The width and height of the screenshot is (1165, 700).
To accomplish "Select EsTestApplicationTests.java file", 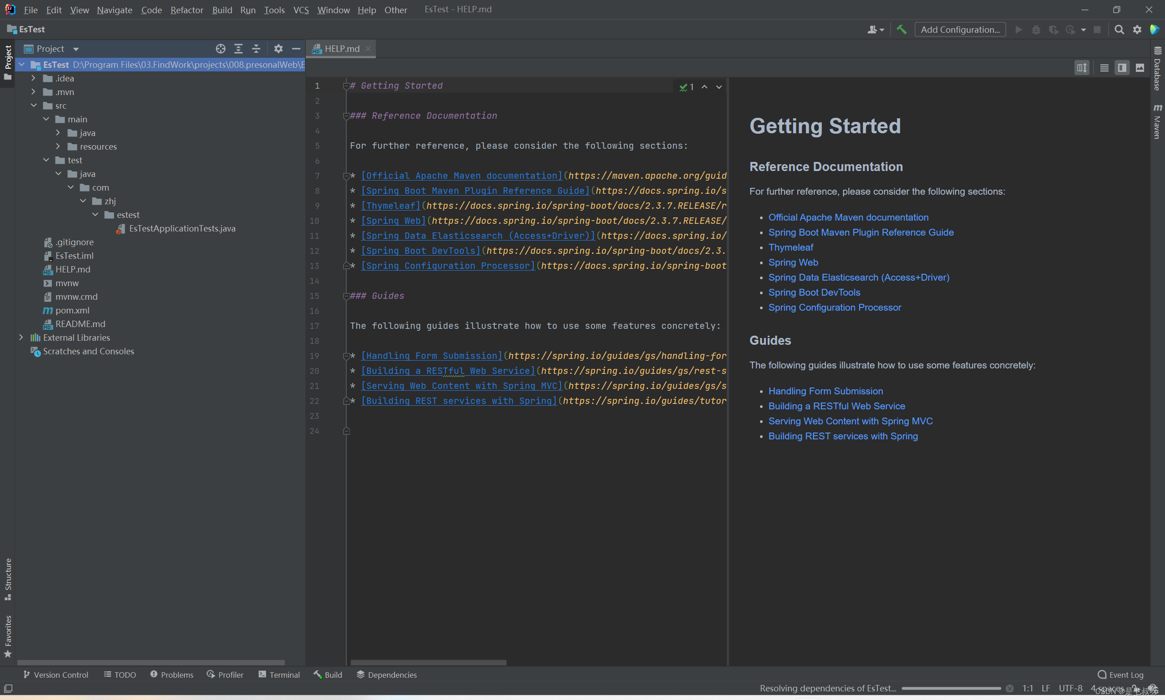I will pos(182,228).
